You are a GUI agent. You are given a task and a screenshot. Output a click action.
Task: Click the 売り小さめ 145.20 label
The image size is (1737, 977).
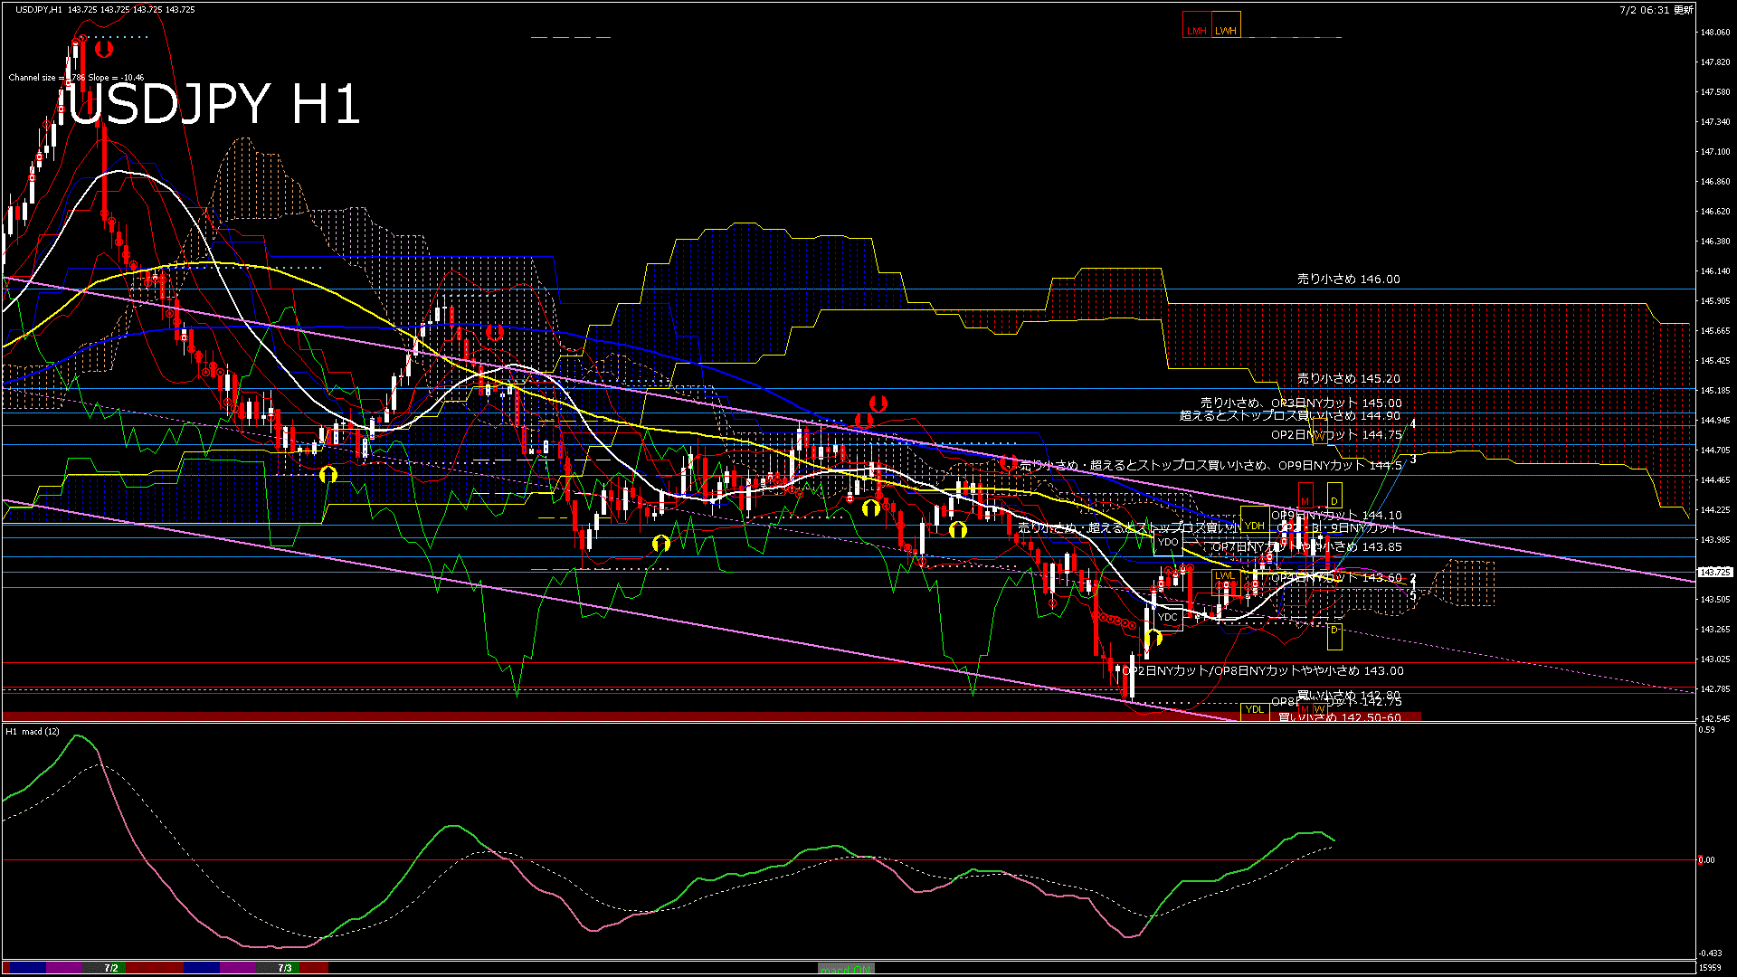(1348, 379)
